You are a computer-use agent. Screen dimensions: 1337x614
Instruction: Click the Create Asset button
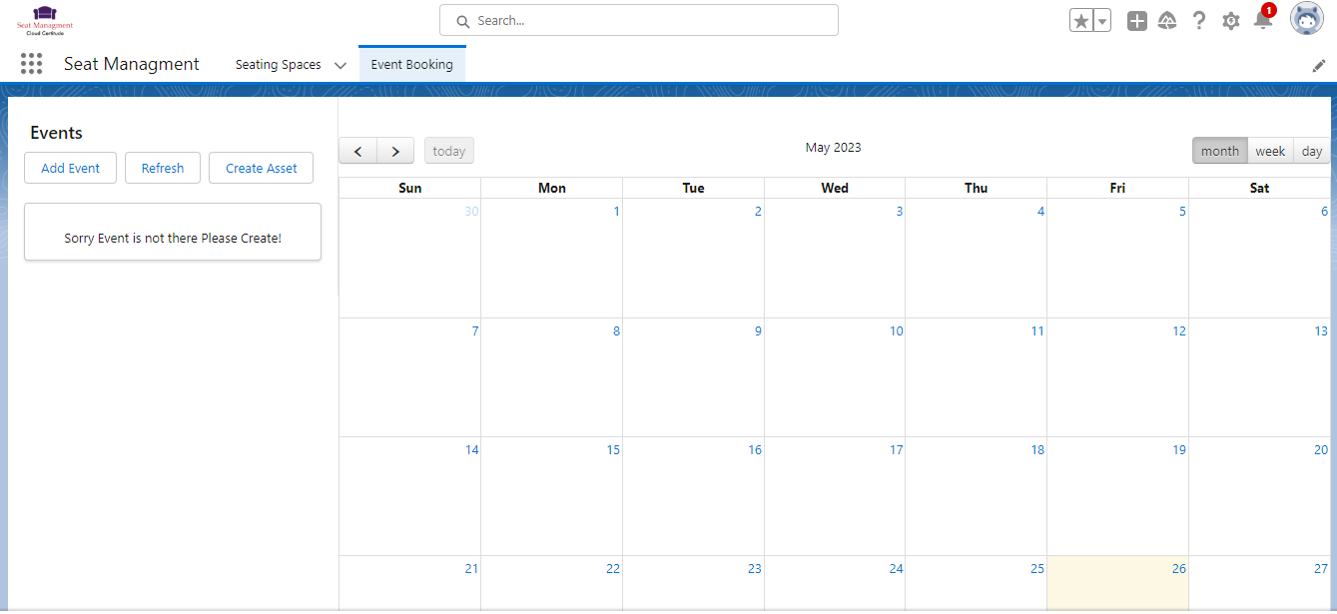[261, 168]
